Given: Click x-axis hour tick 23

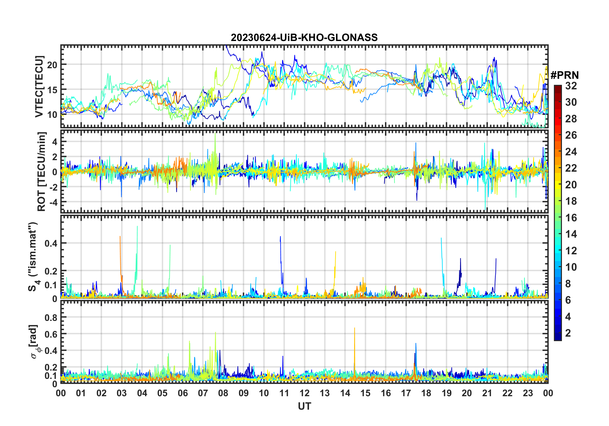Looking at the screenshot, I should [x=528, y=393].
